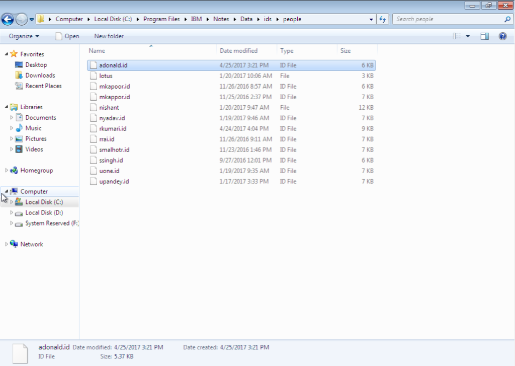The width and height of the screenshot is (515, 366).
Task: Click the Forward navigation arrow button
Action: pyautogui.click(x=22, y=19)
